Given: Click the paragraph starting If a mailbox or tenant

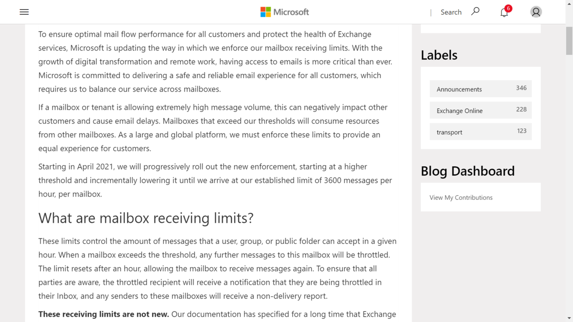Looking at the screenshot, I should (213, 128).
